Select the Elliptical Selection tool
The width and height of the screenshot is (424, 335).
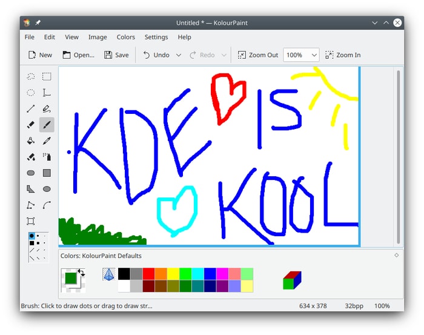31,93
